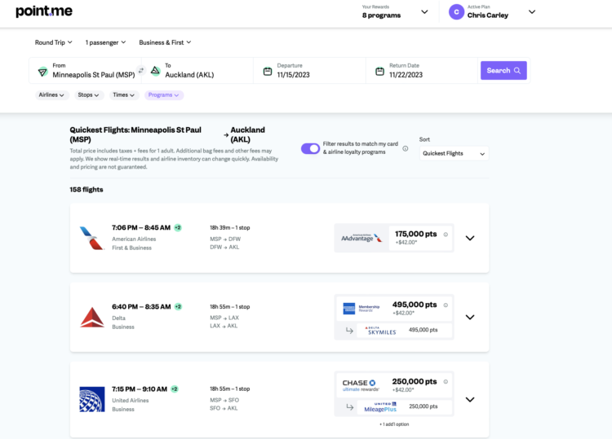Viewport: 612px width, 439px height.
Task: Open the Business & First cabin dropdown
Action: pyautogui.click(x=165, y=42)
